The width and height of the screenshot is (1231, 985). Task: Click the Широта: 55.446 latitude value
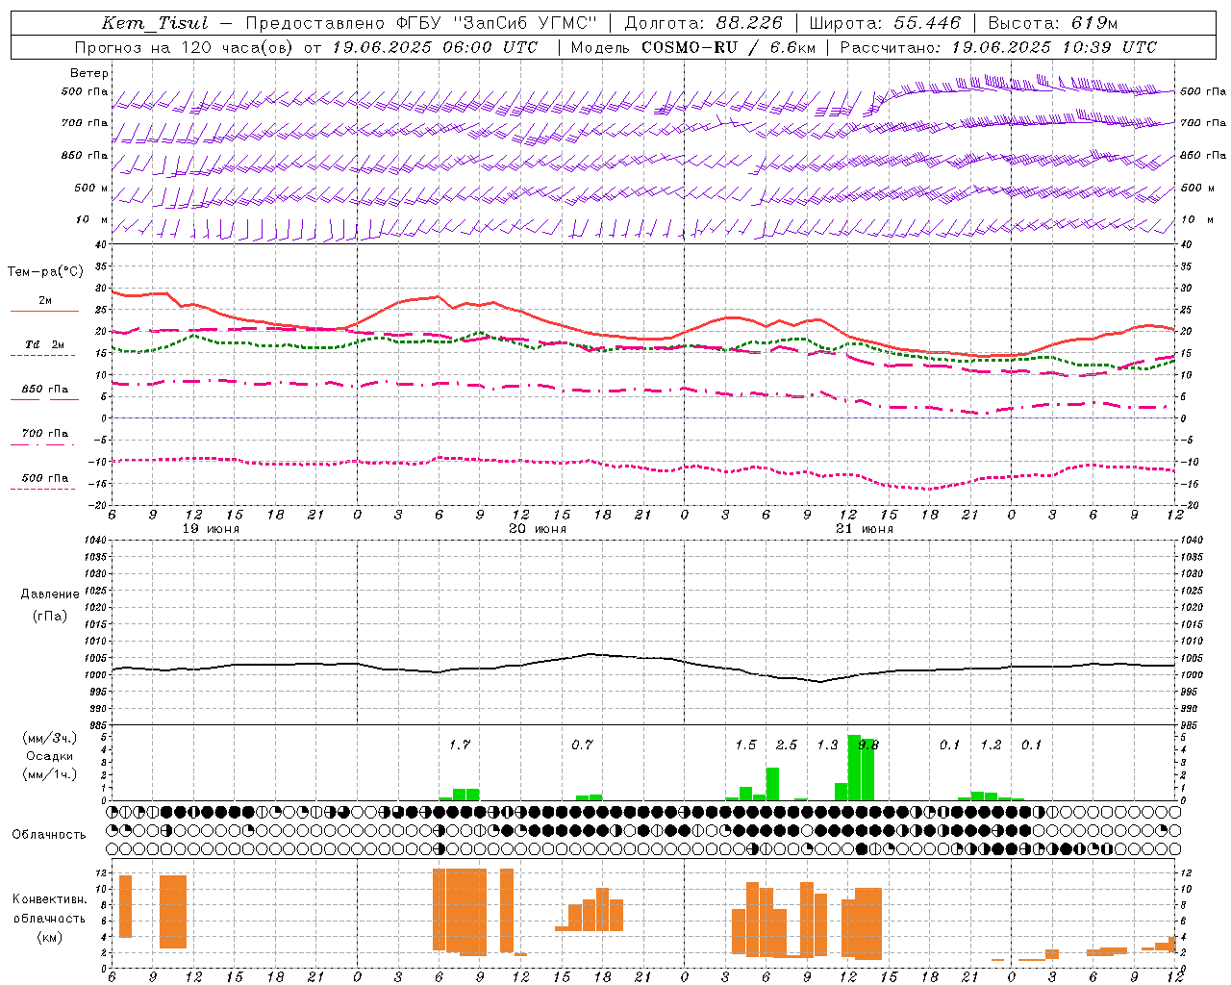tap(886, 23)
